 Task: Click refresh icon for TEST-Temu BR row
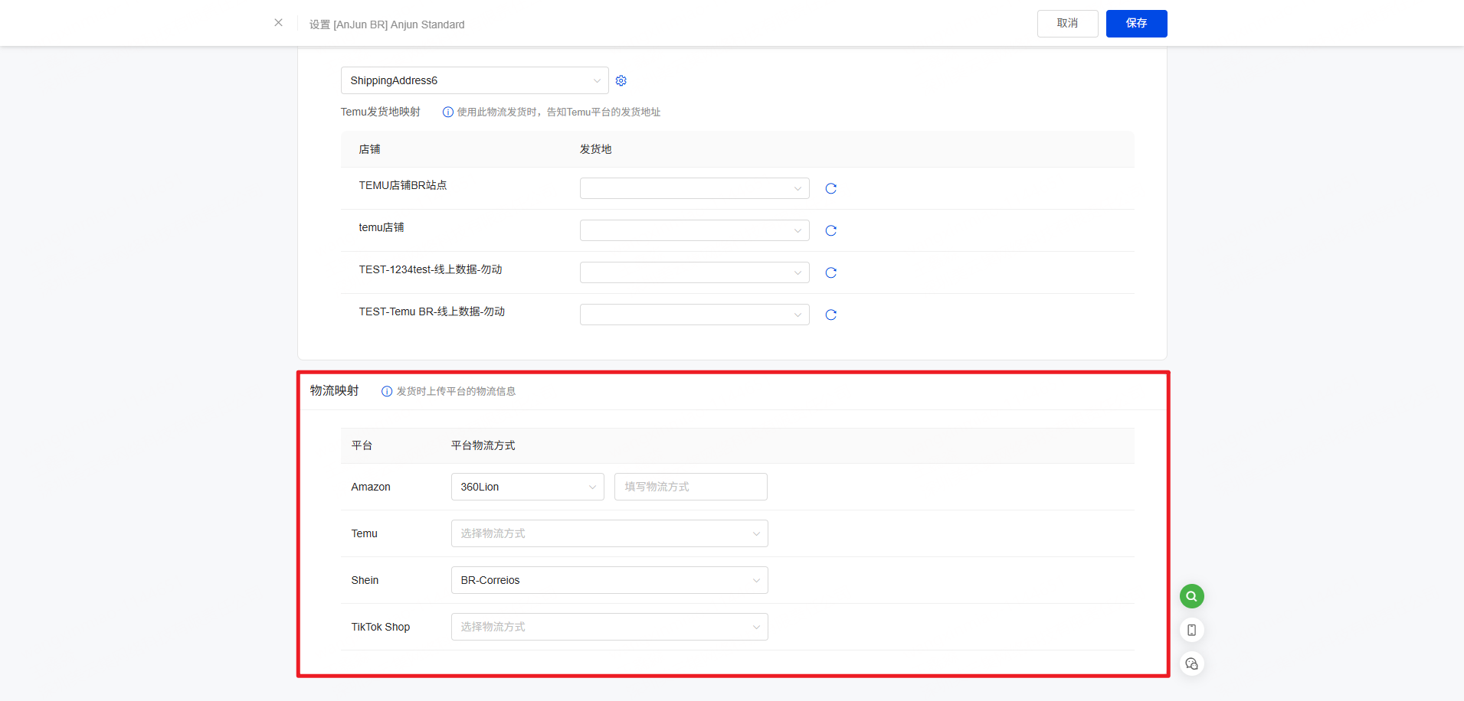point(830,315)
